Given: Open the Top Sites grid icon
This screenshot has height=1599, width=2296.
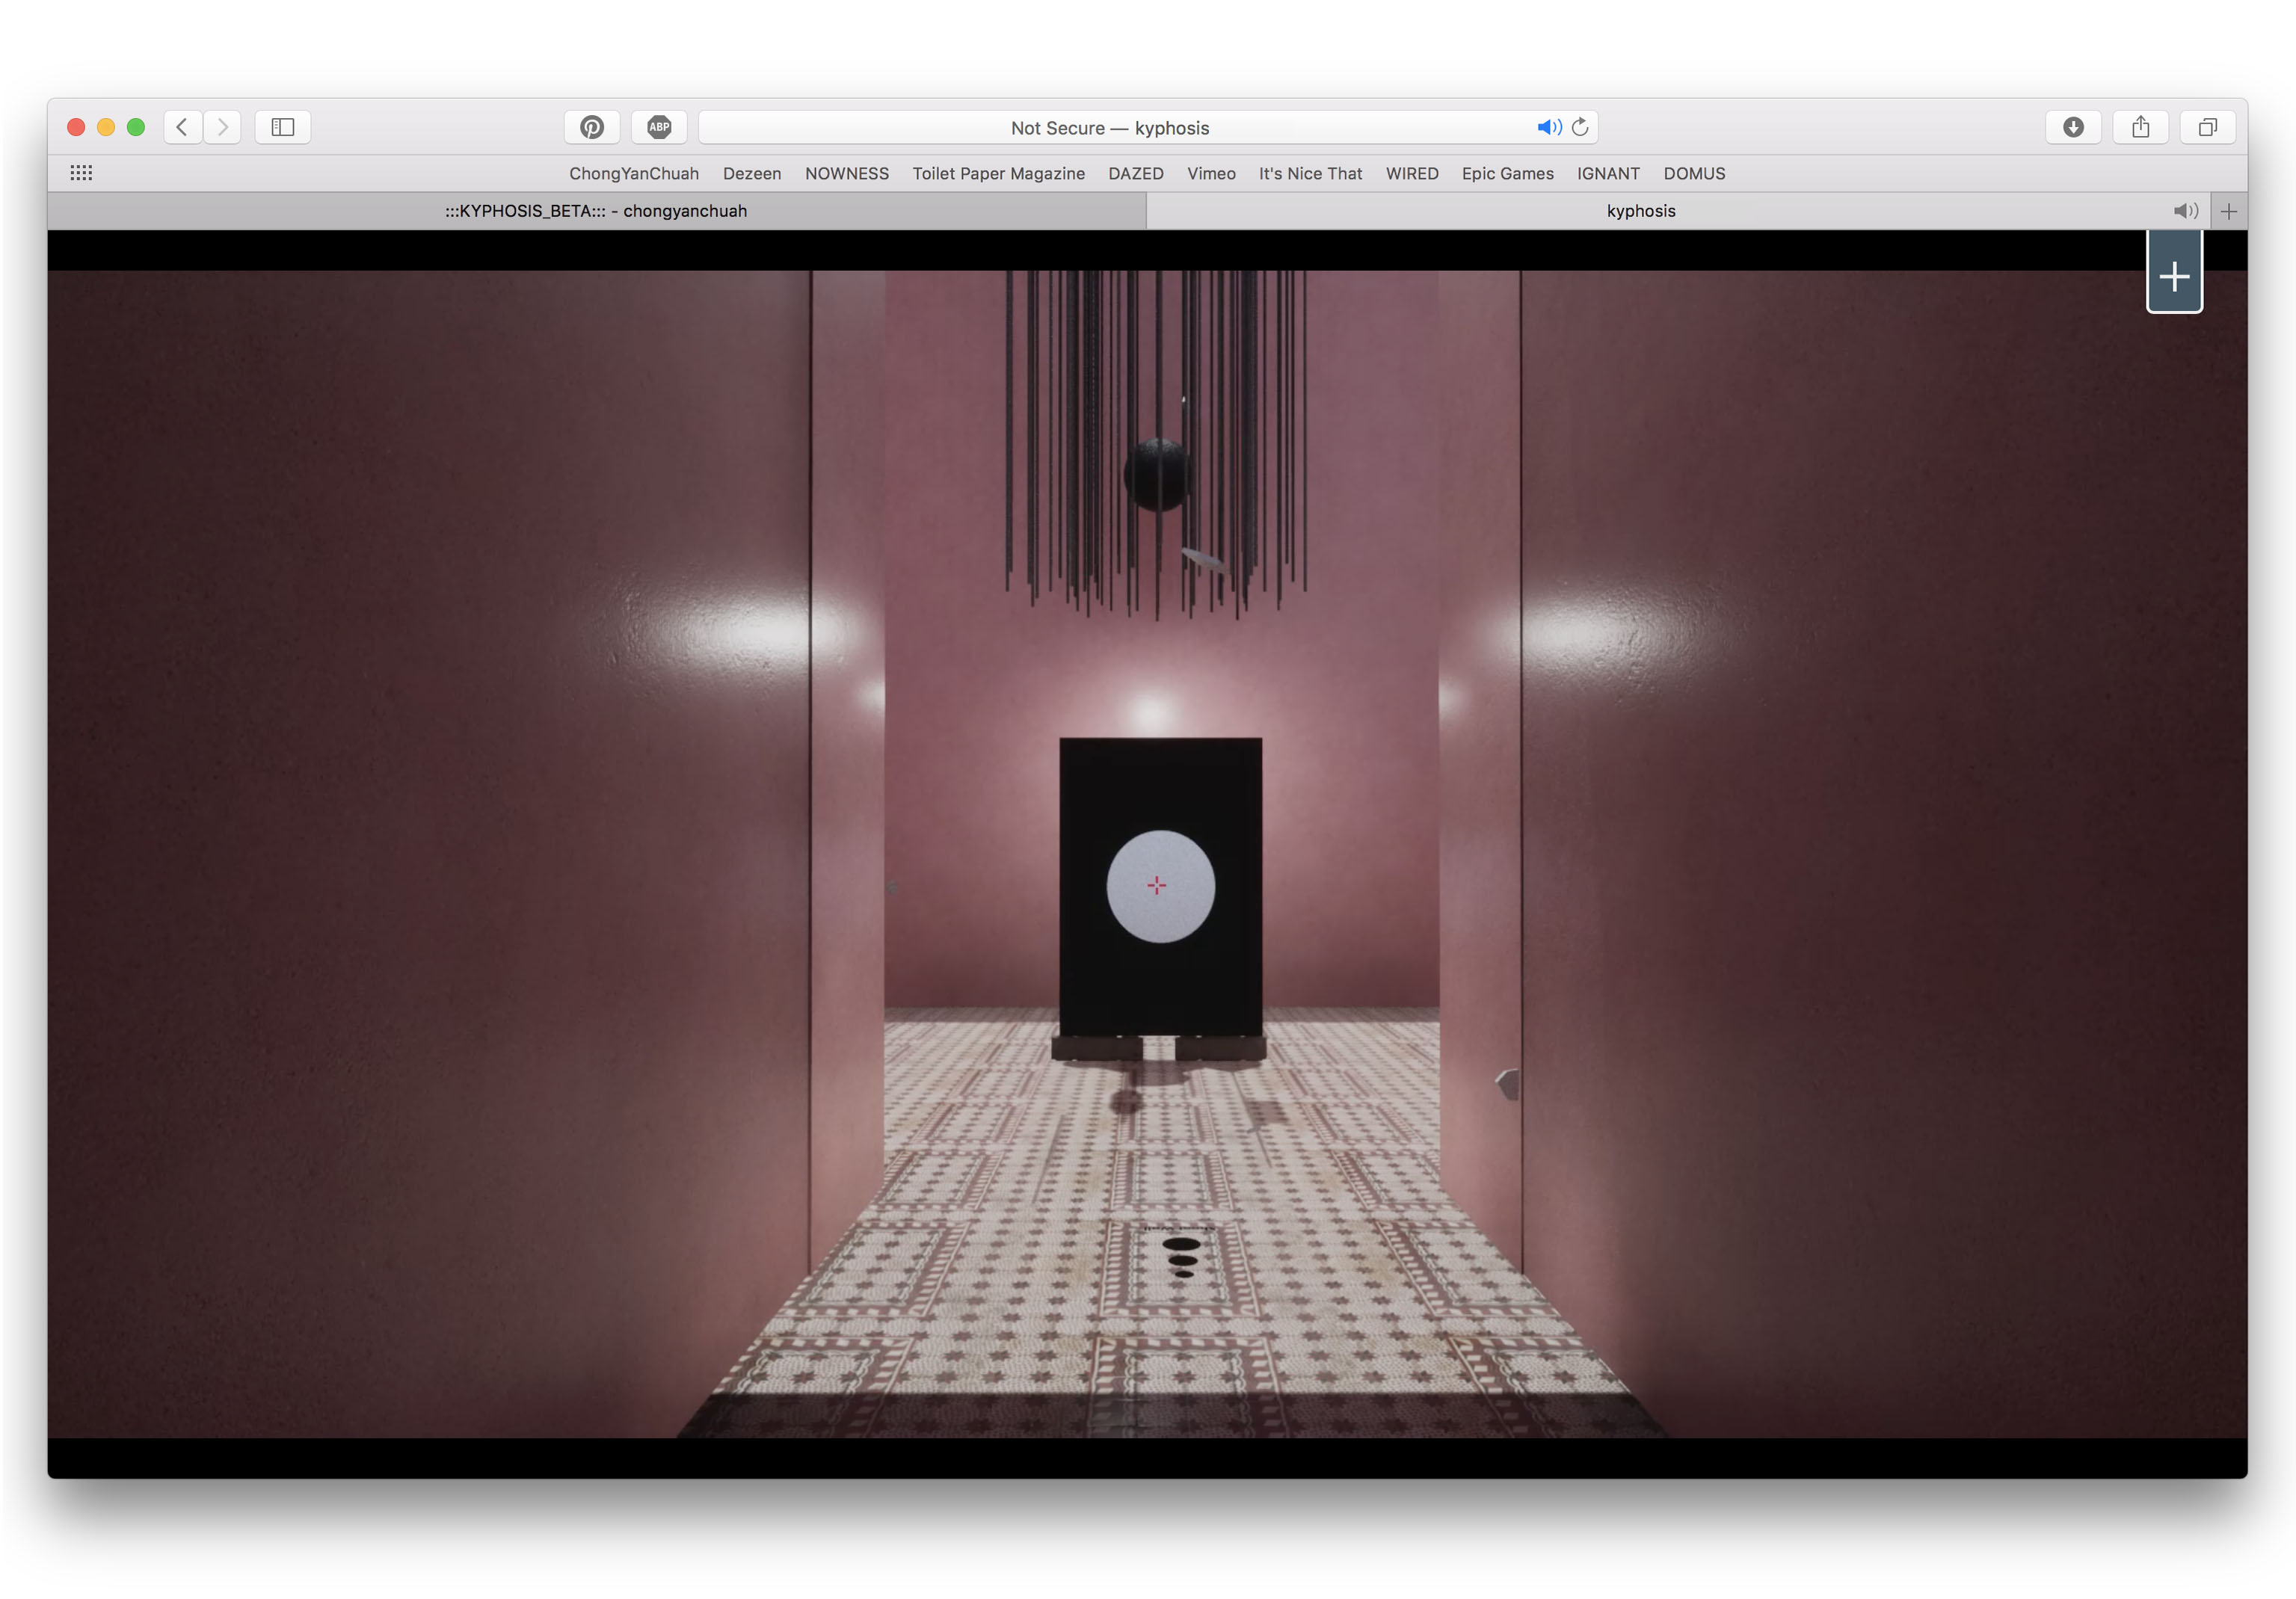Looking at the screenshot, I should 81,173.
